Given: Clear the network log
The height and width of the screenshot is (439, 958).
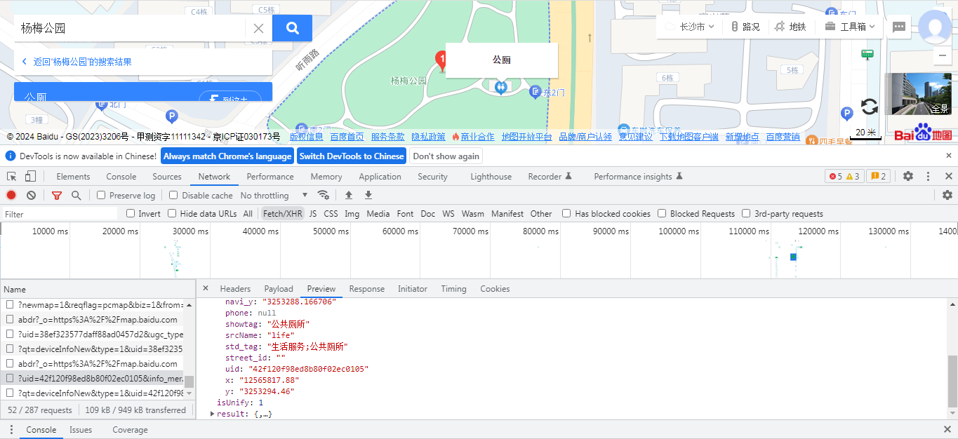Looking at the screenshot, I should click(31, 195).
